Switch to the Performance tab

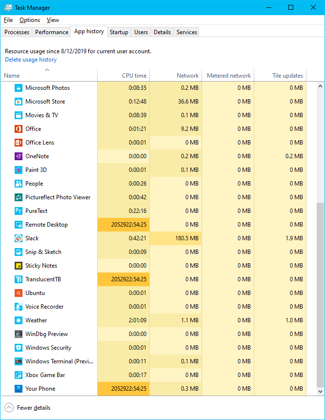tap(52, 32)
